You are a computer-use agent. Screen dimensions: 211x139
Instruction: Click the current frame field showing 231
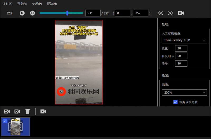coord(93,13)
